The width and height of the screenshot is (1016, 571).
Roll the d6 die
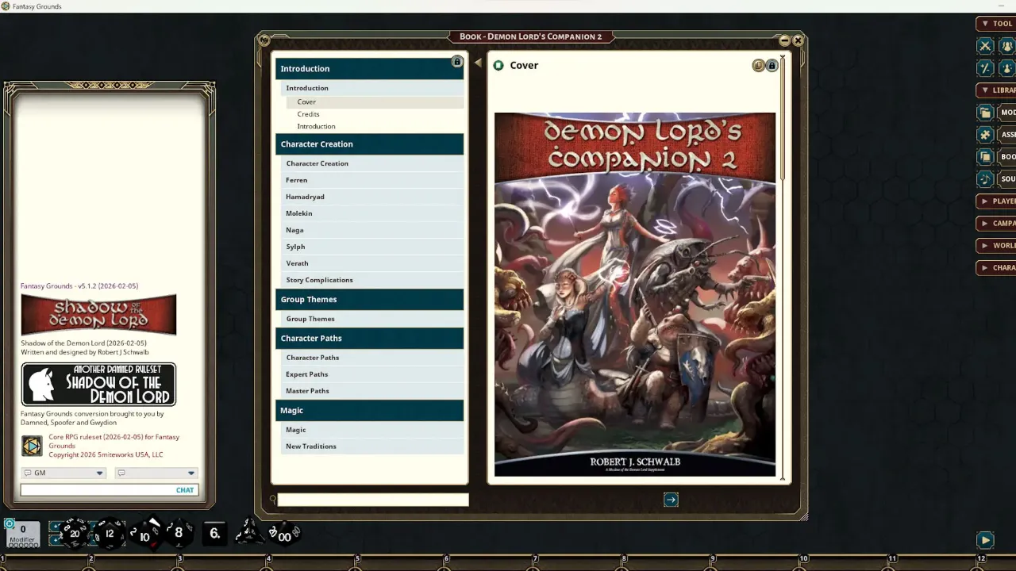point(215,533)
